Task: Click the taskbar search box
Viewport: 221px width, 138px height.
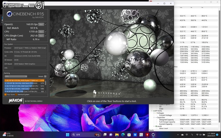Action: coord(86,135)
